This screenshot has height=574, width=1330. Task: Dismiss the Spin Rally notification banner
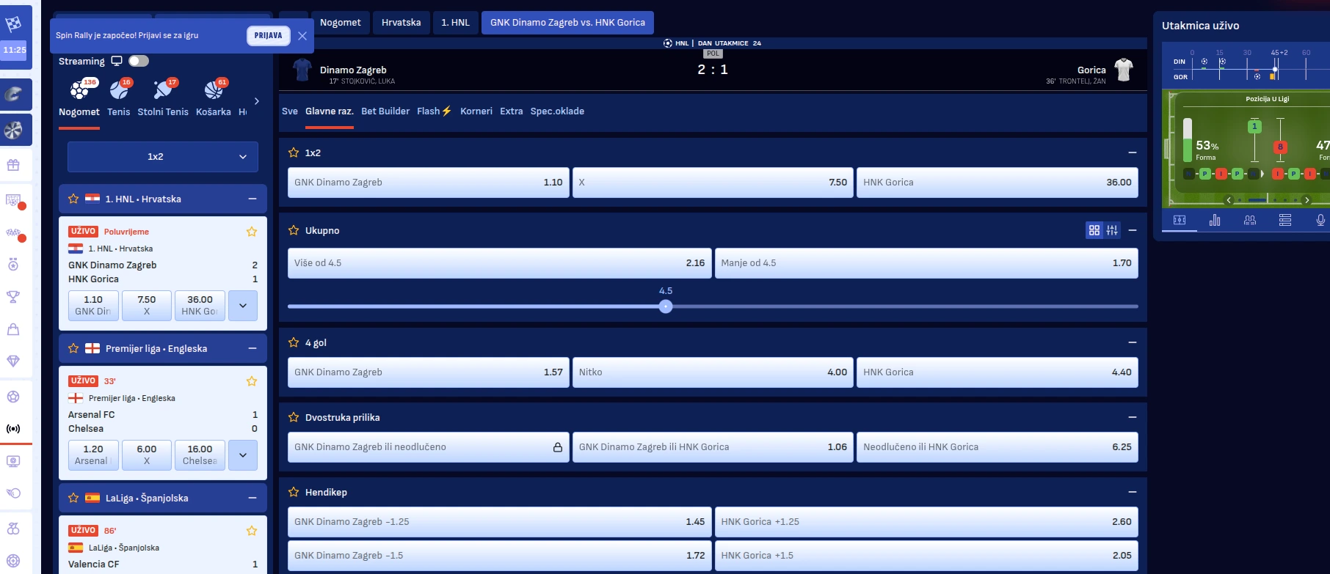tap(302, 35)
